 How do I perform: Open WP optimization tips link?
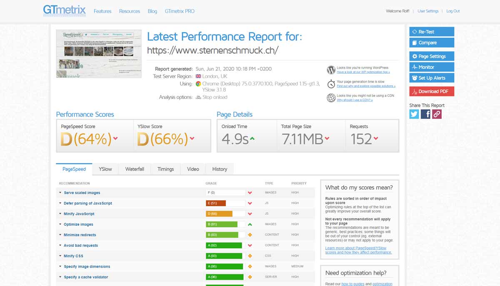coord(363,72)
